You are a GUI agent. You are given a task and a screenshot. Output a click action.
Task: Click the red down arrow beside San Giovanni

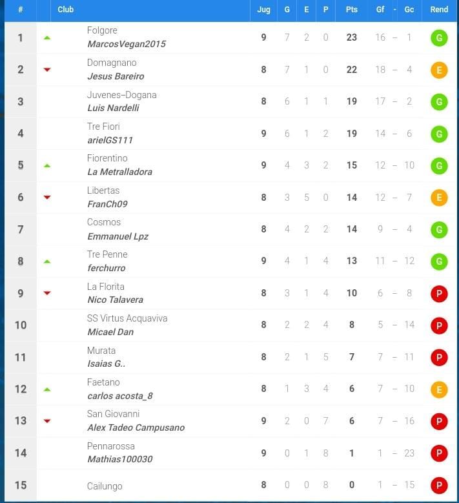pos(47,421)
